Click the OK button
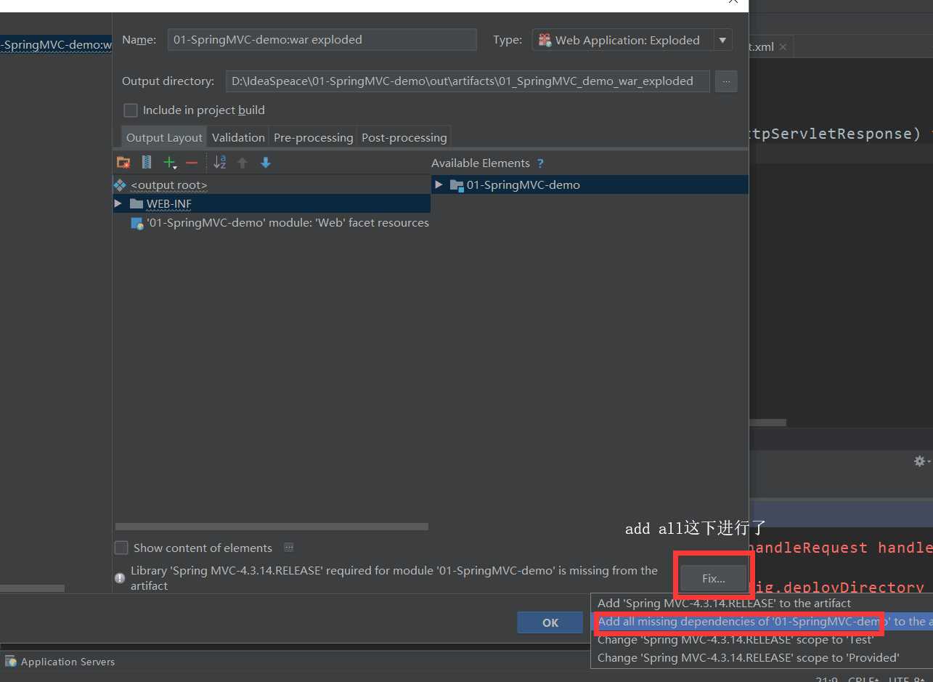The height and width of the screenshot is (682, 933). coord(550,622)
